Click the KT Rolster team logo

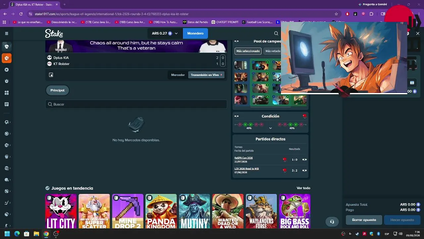(x=49, y=64)
